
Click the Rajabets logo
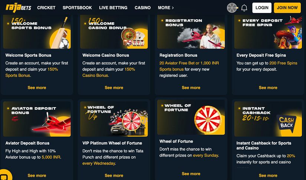[18, 8]
